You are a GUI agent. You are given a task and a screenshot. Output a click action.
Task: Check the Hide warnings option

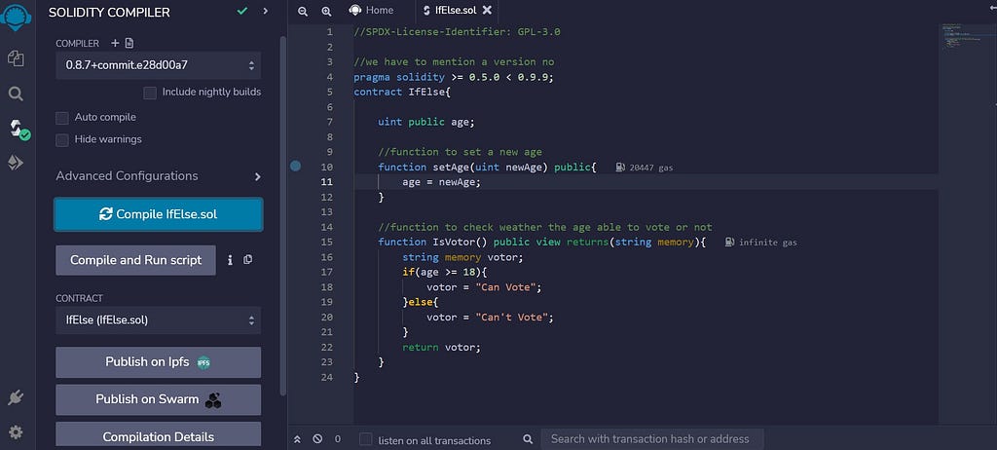click(61, 140)
